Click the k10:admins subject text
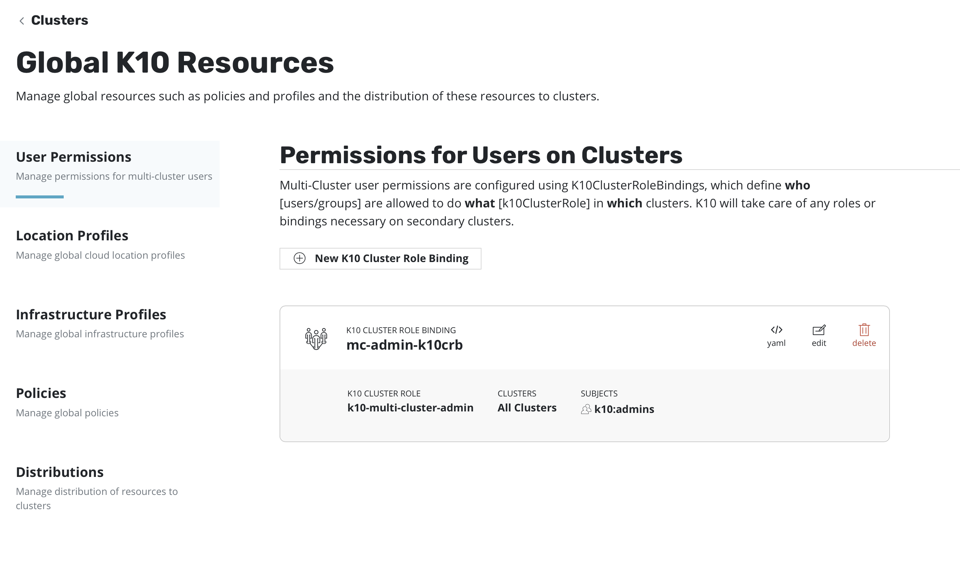The image size is (960, 584). point(624,409)
